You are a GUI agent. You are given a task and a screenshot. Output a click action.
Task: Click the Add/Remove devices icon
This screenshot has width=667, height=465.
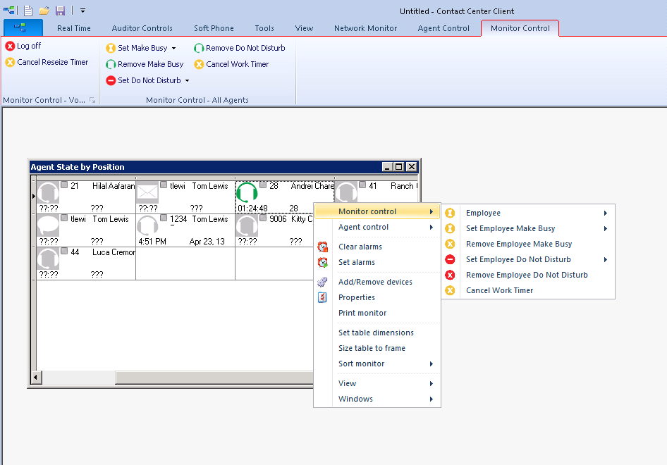click(323, 282)
